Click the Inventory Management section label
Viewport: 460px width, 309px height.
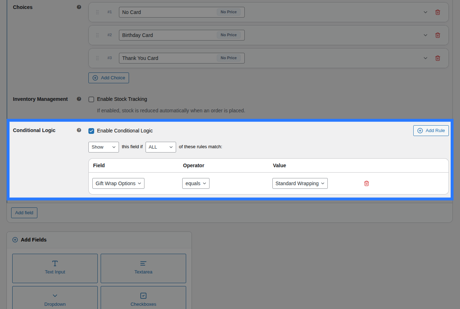point(40,99)
